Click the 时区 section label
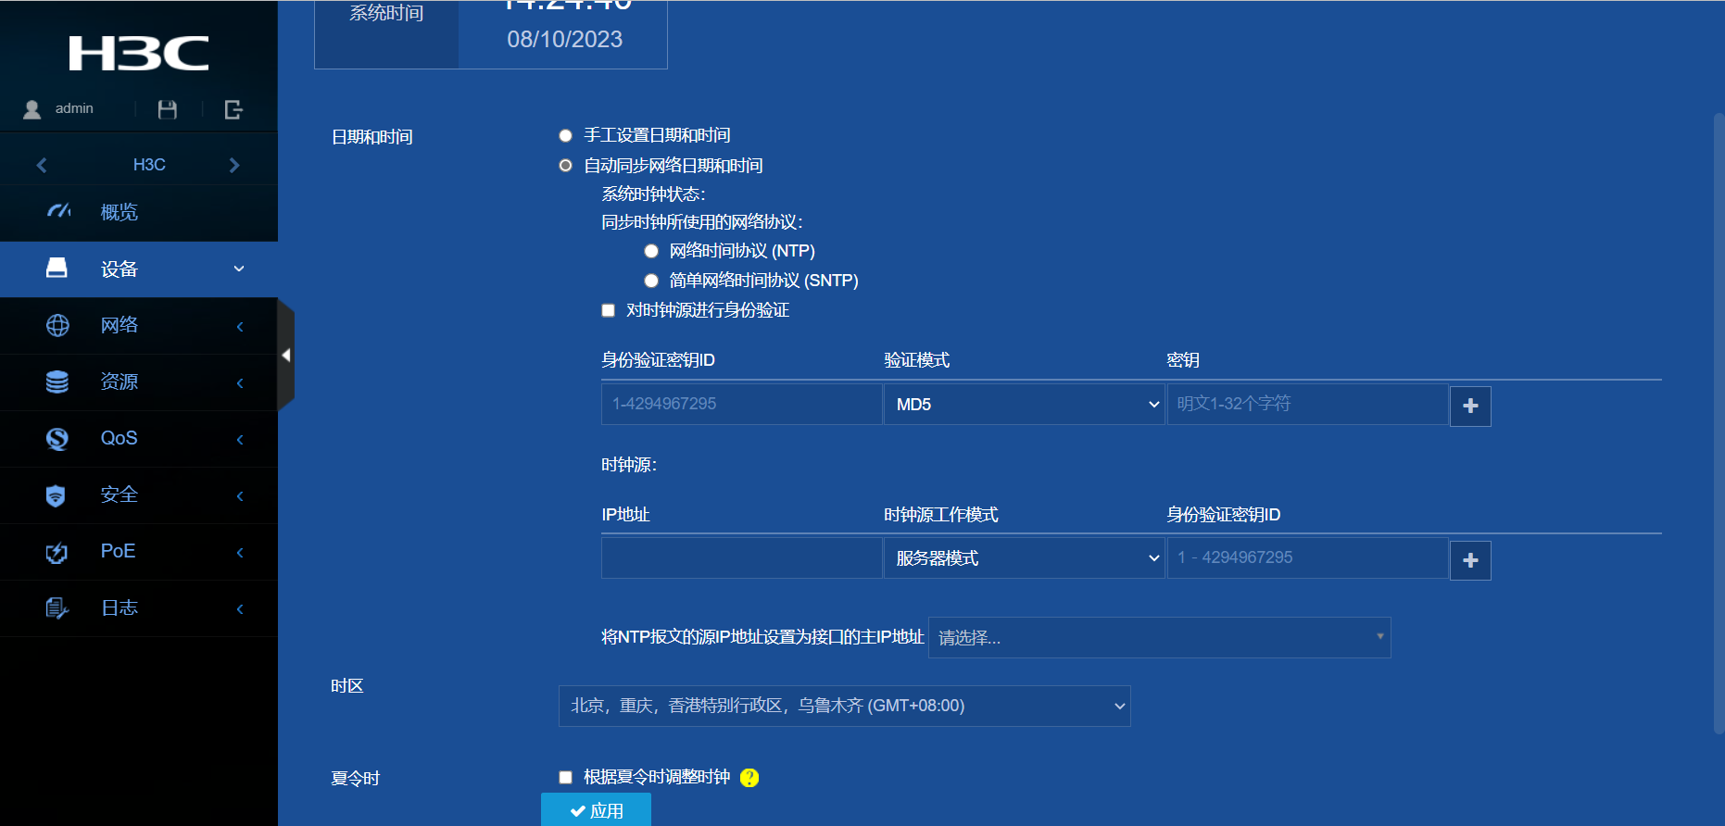 (x=346, y=686)
